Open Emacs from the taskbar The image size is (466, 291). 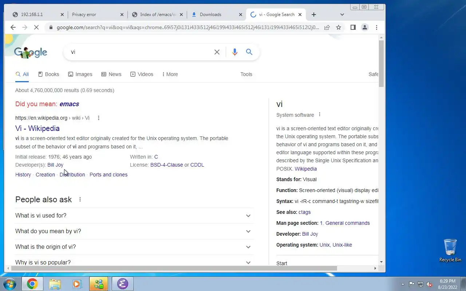(122, 284)
